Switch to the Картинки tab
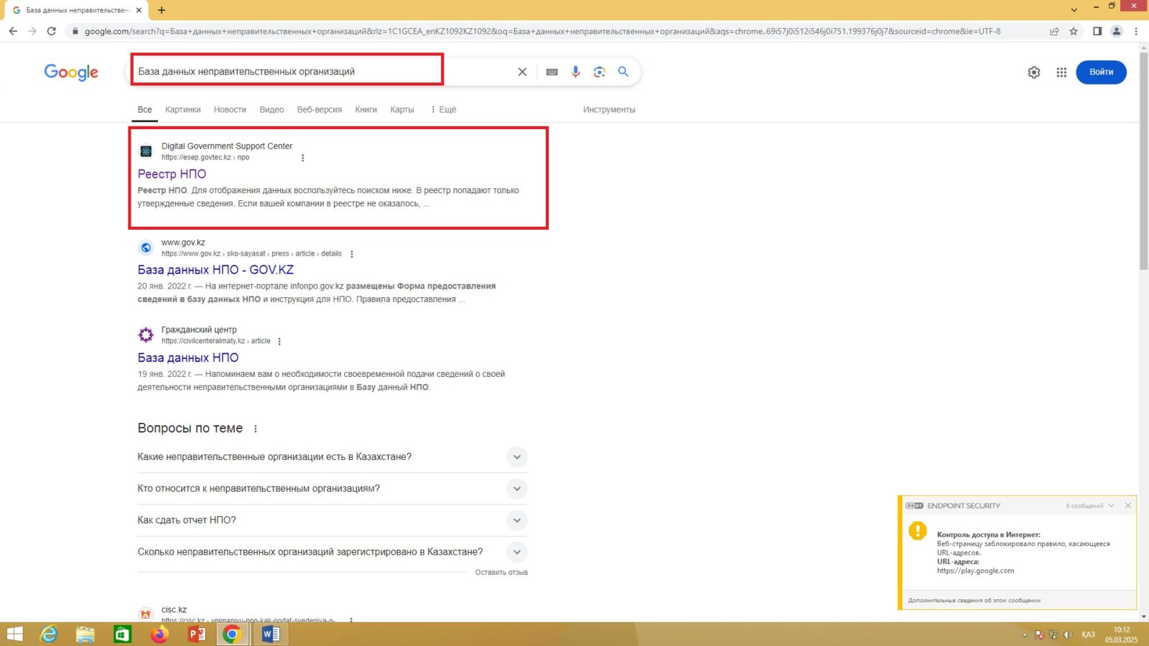Image resolution: width=1149 pixels, height=646 pixels. point(182,110)
